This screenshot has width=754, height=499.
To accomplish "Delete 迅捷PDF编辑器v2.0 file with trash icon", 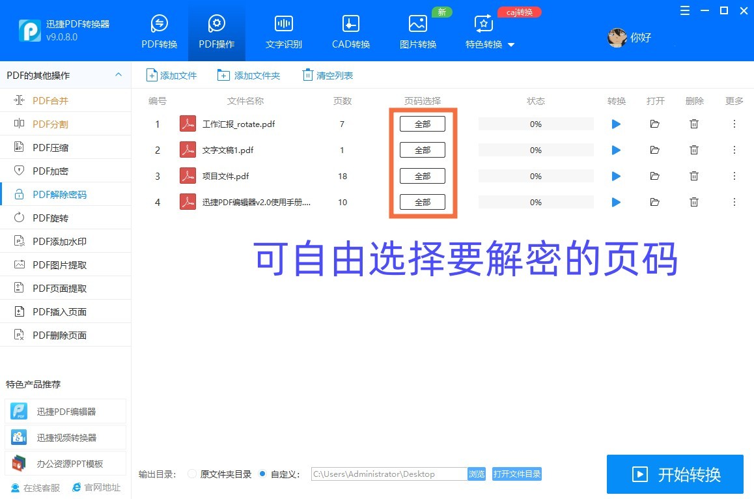I will [x=694, y=202].
